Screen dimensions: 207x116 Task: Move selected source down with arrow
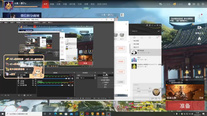pyautogui.click(x=31, y=95)
